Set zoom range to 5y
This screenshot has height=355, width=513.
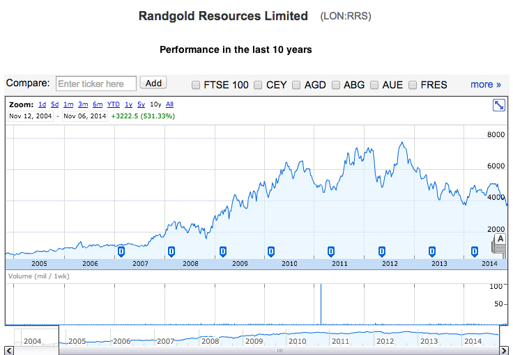[x=141, y=104]
